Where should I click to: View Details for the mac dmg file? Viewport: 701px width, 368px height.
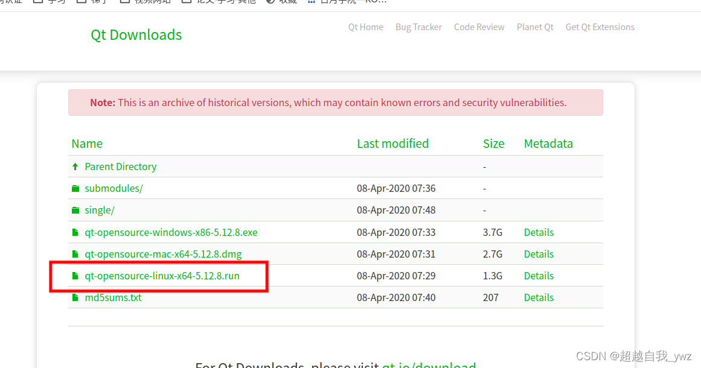pyautogui.click(x=539, y=254)
